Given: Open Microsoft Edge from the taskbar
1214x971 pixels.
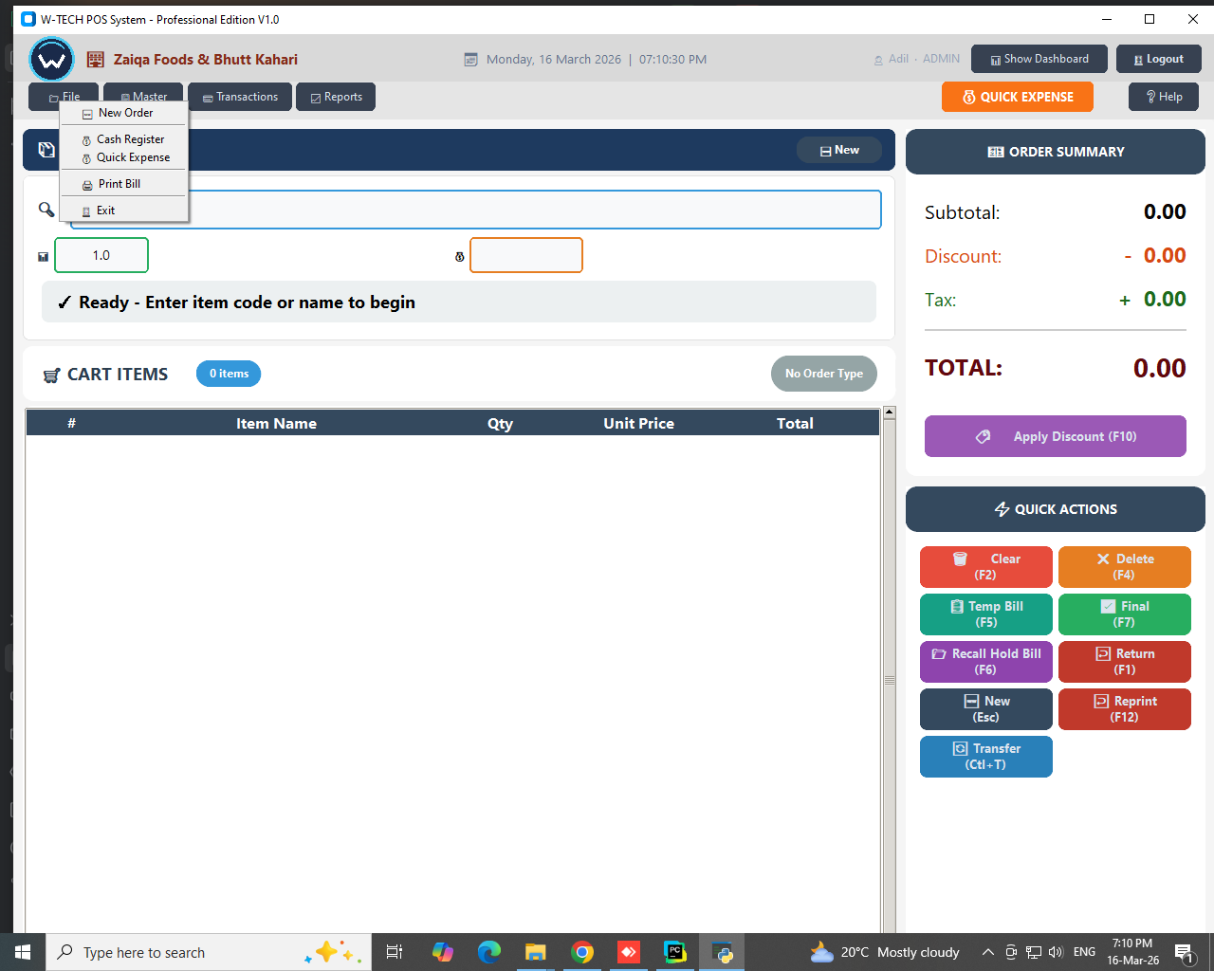Looking at the screenshot, I should pos(489,952).
